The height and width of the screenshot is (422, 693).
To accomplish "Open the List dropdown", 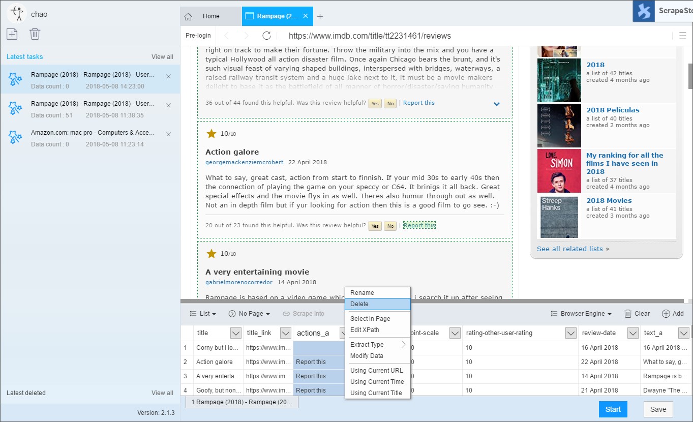I will coord(203,314).
